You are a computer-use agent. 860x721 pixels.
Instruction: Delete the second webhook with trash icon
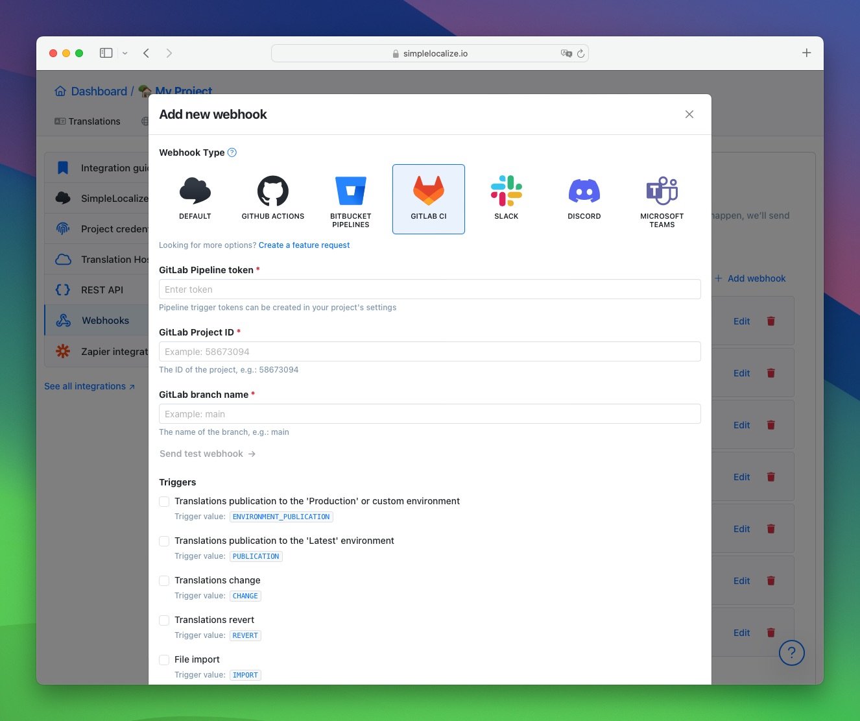pos(771,373)
